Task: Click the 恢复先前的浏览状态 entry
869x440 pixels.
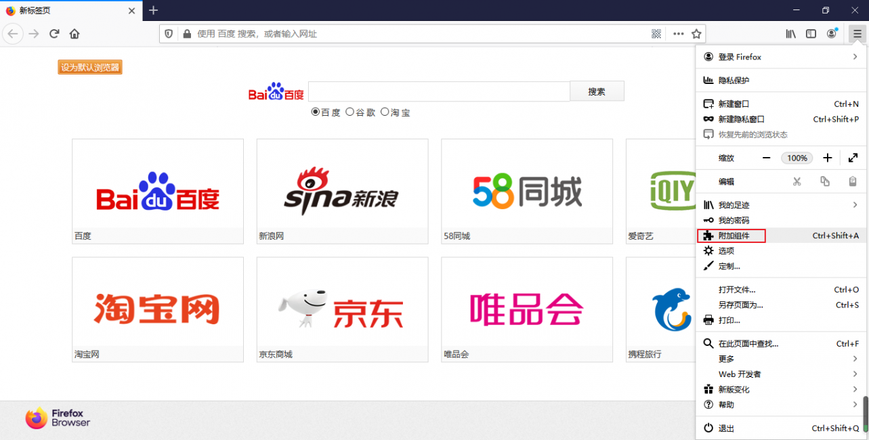Action: 781,134
